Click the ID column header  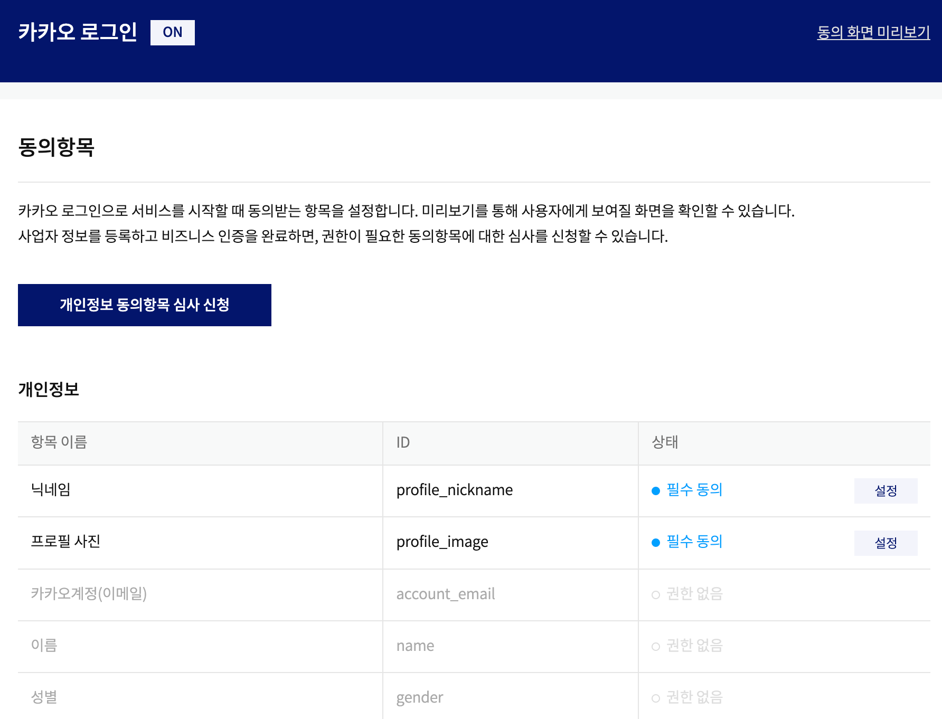pyautogui.click(x=511, y=443)
